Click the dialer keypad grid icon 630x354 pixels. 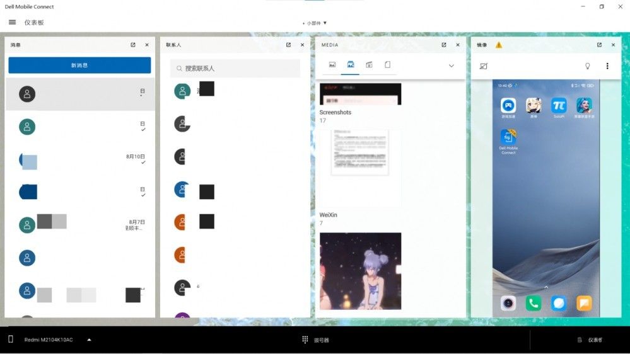tap(305, 340)
